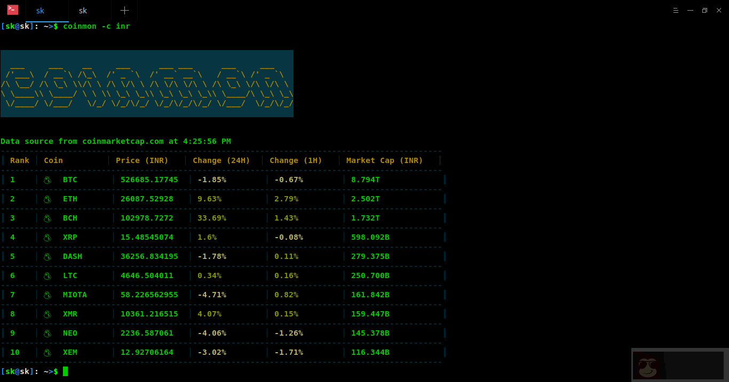
Task: Click the money bag icon beside DASH
Action: pos(47,257)
